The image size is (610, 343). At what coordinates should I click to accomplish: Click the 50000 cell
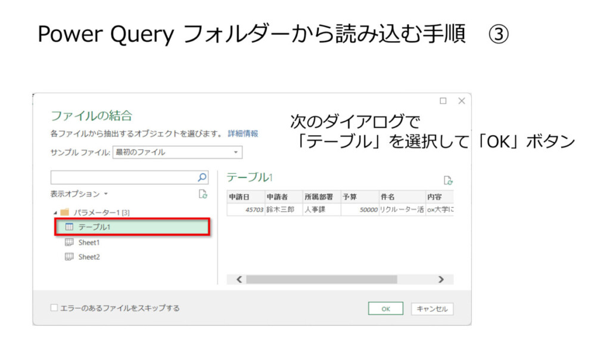tap(360, 210)
